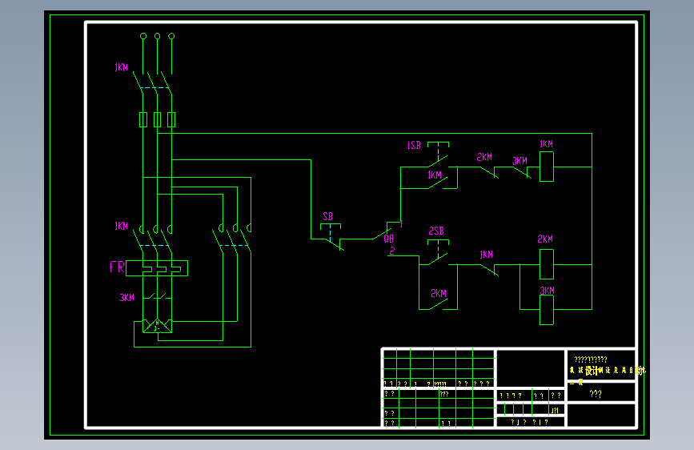This screenshot has width=694, height=450.
Task: Select the 3KM label beside the FR relay
Action: point(126,298)
